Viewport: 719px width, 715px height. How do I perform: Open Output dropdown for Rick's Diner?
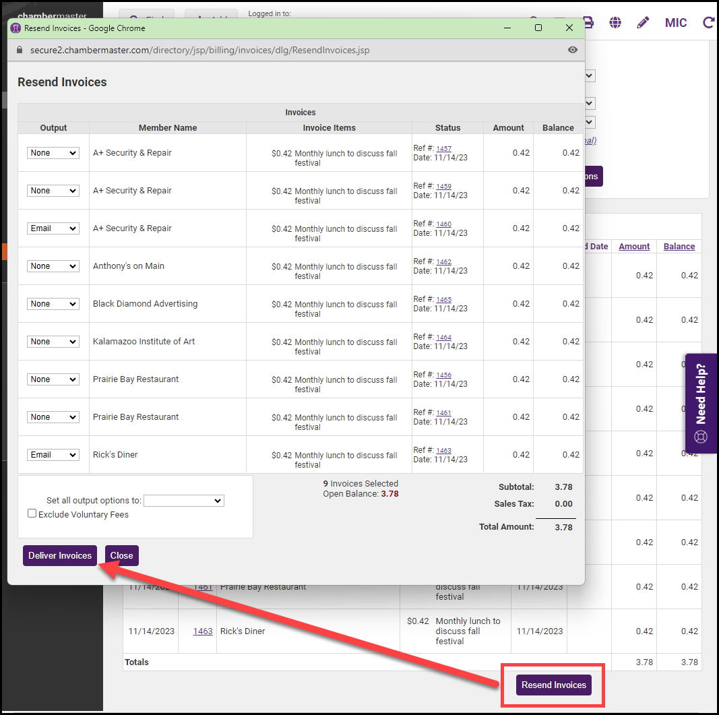(53, 455)
